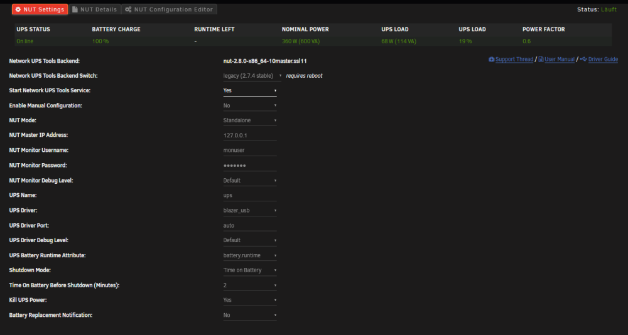Open the NUT Settings tab
The width and height of the screenshot is (628, 335).
40,9
